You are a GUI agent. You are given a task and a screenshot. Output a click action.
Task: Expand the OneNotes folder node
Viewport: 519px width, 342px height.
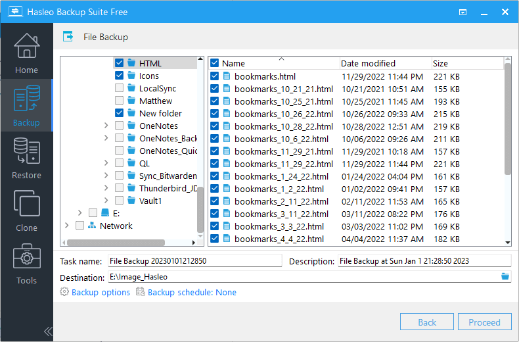pos(106,126)
